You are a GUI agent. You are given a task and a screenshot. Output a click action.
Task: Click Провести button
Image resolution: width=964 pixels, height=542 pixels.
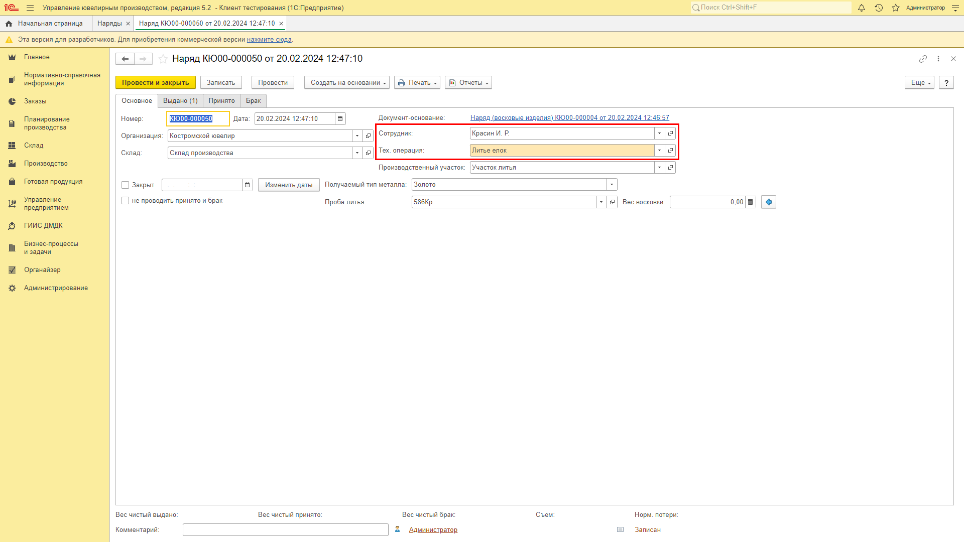[273, 83]
